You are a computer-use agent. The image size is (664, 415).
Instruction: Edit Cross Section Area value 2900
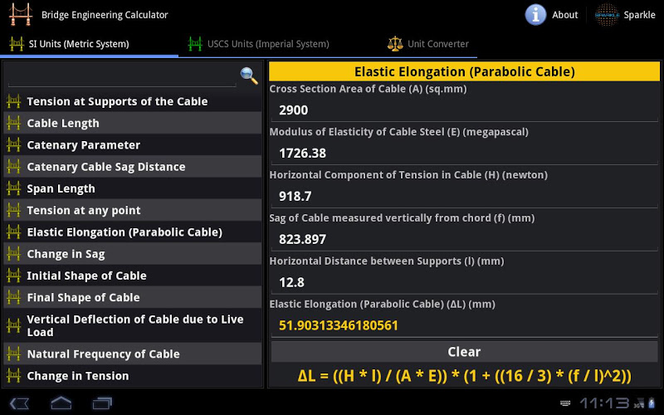click(x=464, y=110)
